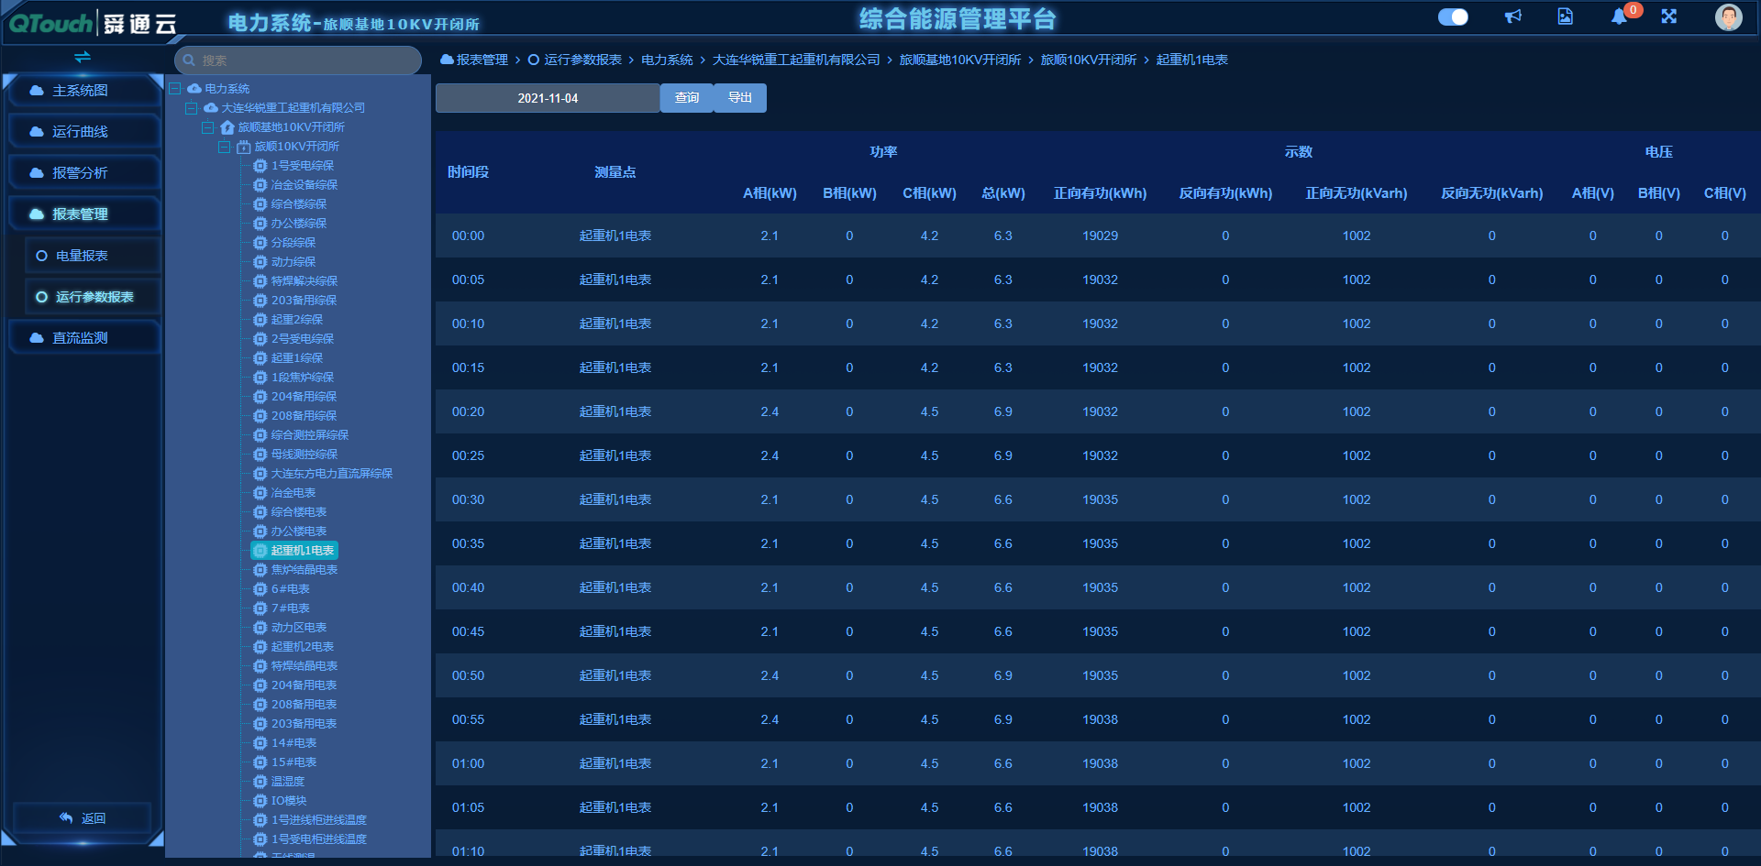Enter fullscreen with the expand arrows icon

pyautogui.click(x=1669, y=16)
